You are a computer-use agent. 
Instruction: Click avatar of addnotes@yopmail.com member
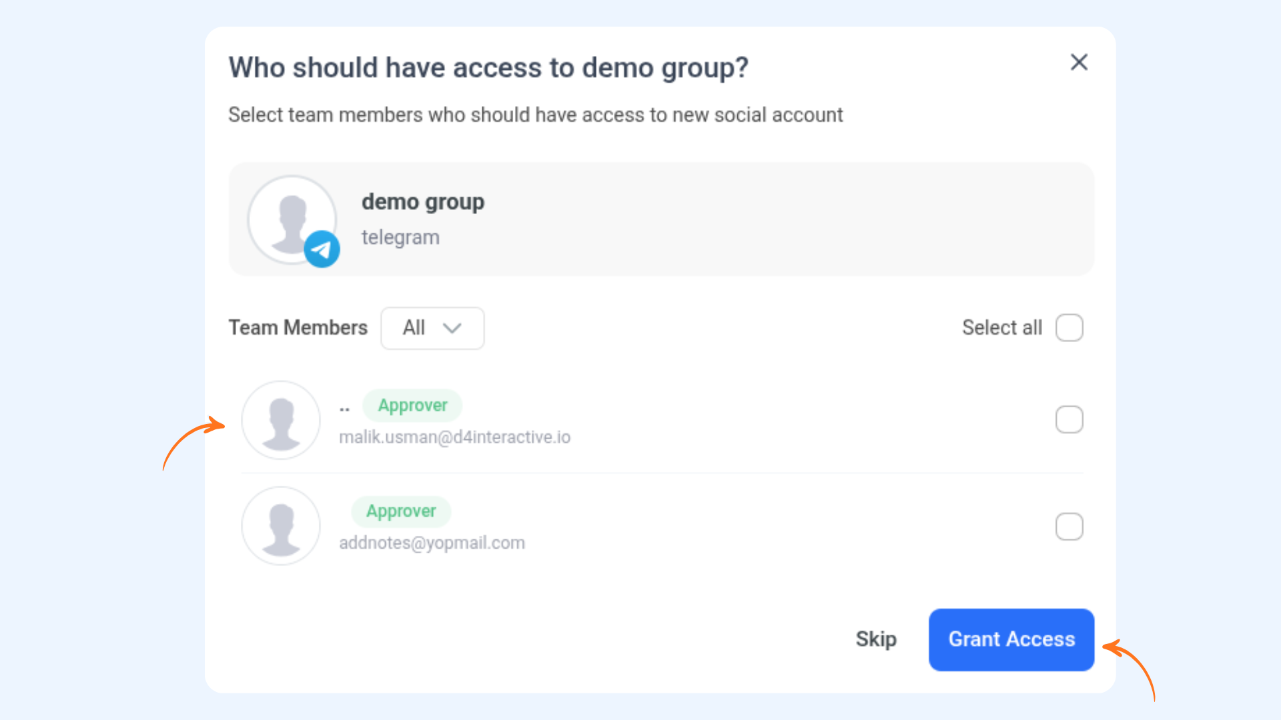(x=281, y=526)
